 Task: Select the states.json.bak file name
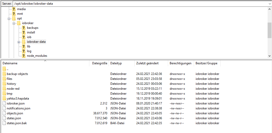[x=17, y=123]
